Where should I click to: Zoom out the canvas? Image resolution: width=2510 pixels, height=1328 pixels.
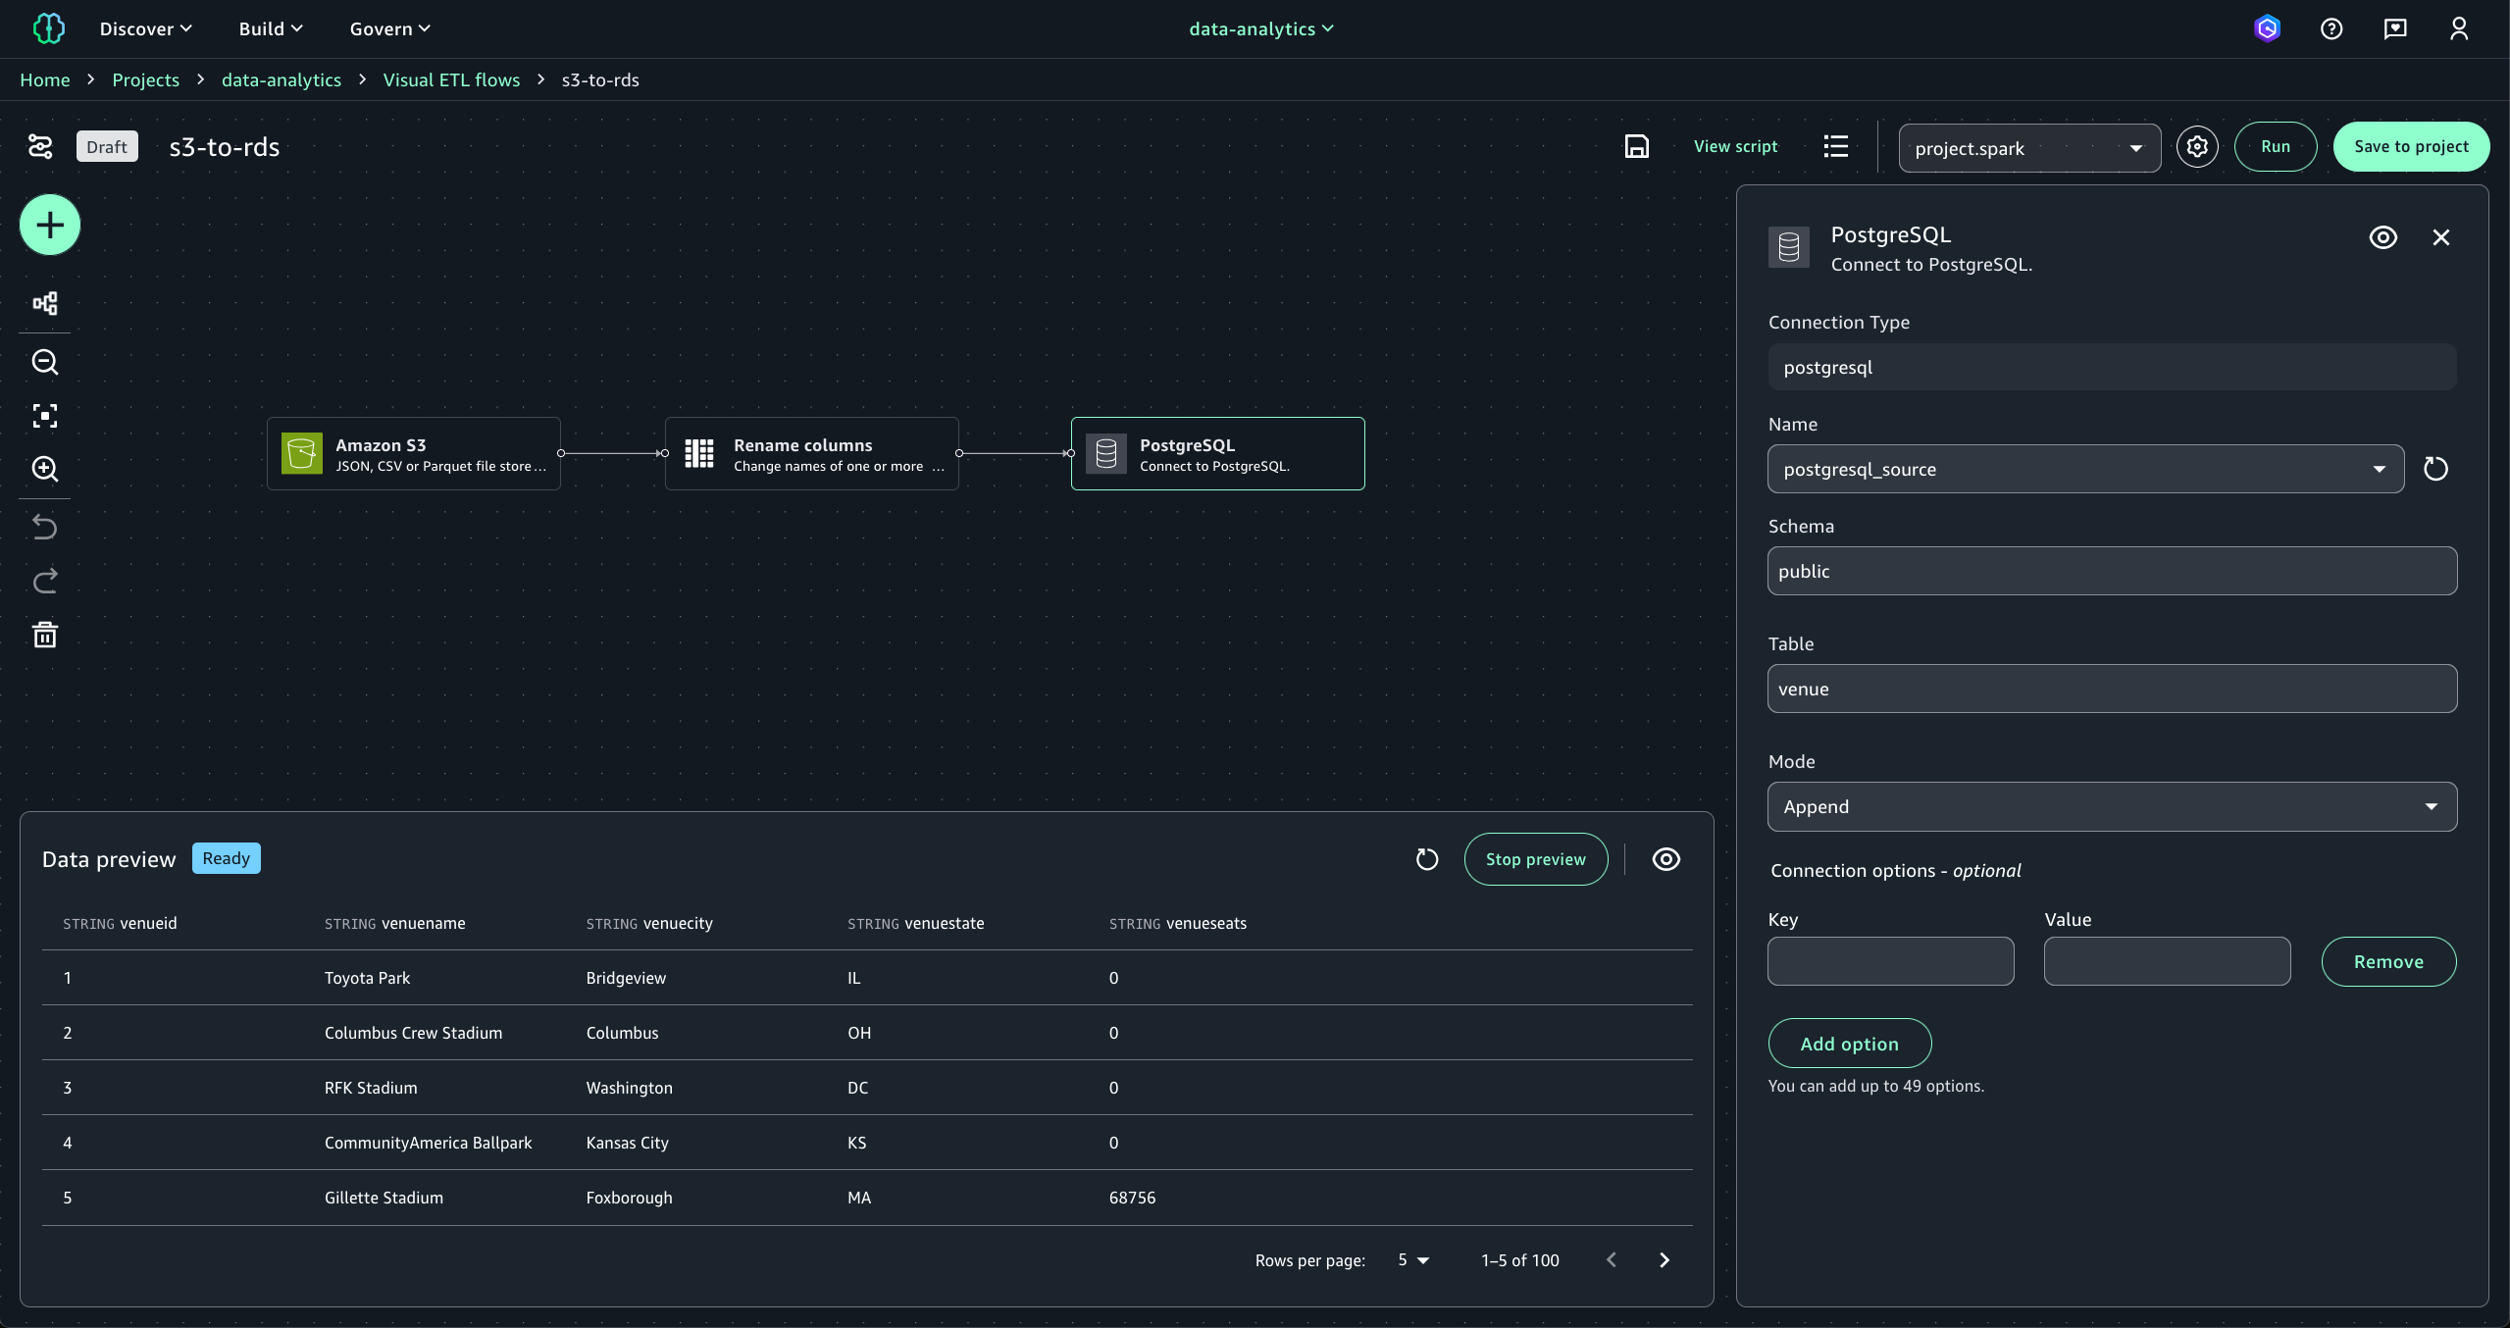(45, 362)
